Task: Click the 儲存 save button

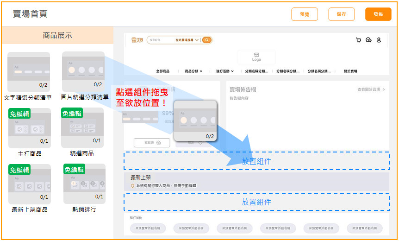Action: [x=342, y=14]
